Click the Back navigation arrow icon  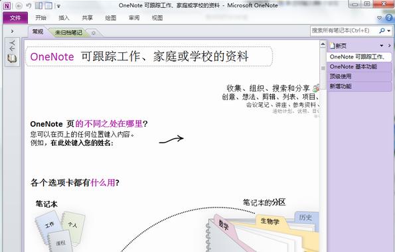(x=19, y=6)
